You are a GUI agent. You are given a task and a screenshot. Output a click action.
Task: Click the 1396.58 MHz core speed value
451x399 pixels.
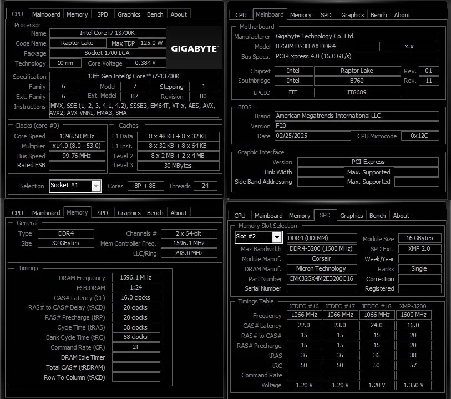click(77, 136)
